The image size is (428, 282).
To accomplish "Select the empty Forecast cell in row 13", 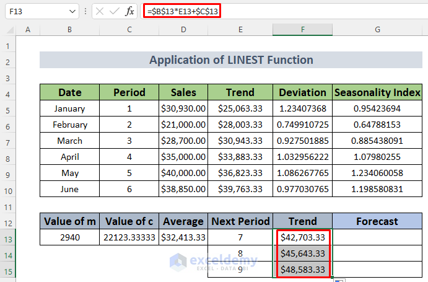I will click(x=377, y=237).
